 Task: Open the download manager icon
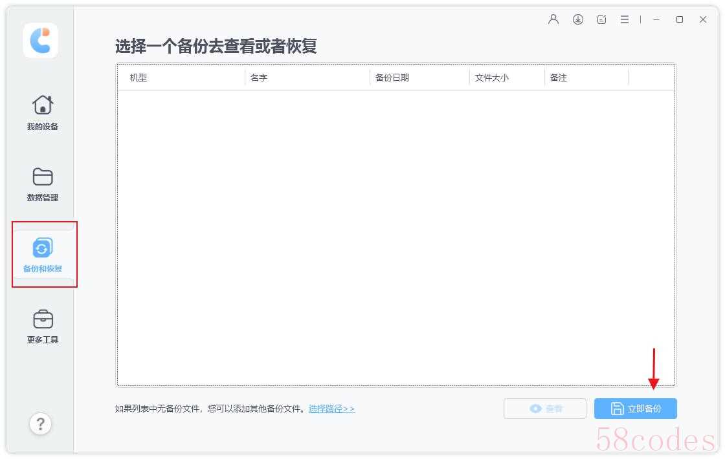pyautogui.click(x=578, y=19)
